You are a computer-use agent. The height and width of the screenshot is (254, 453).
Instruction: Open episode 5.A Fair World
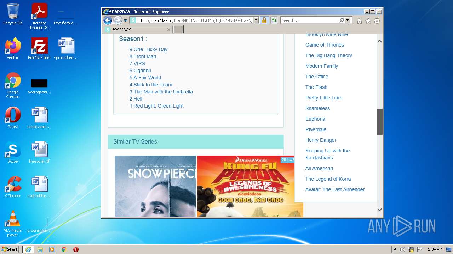[145, 78]
